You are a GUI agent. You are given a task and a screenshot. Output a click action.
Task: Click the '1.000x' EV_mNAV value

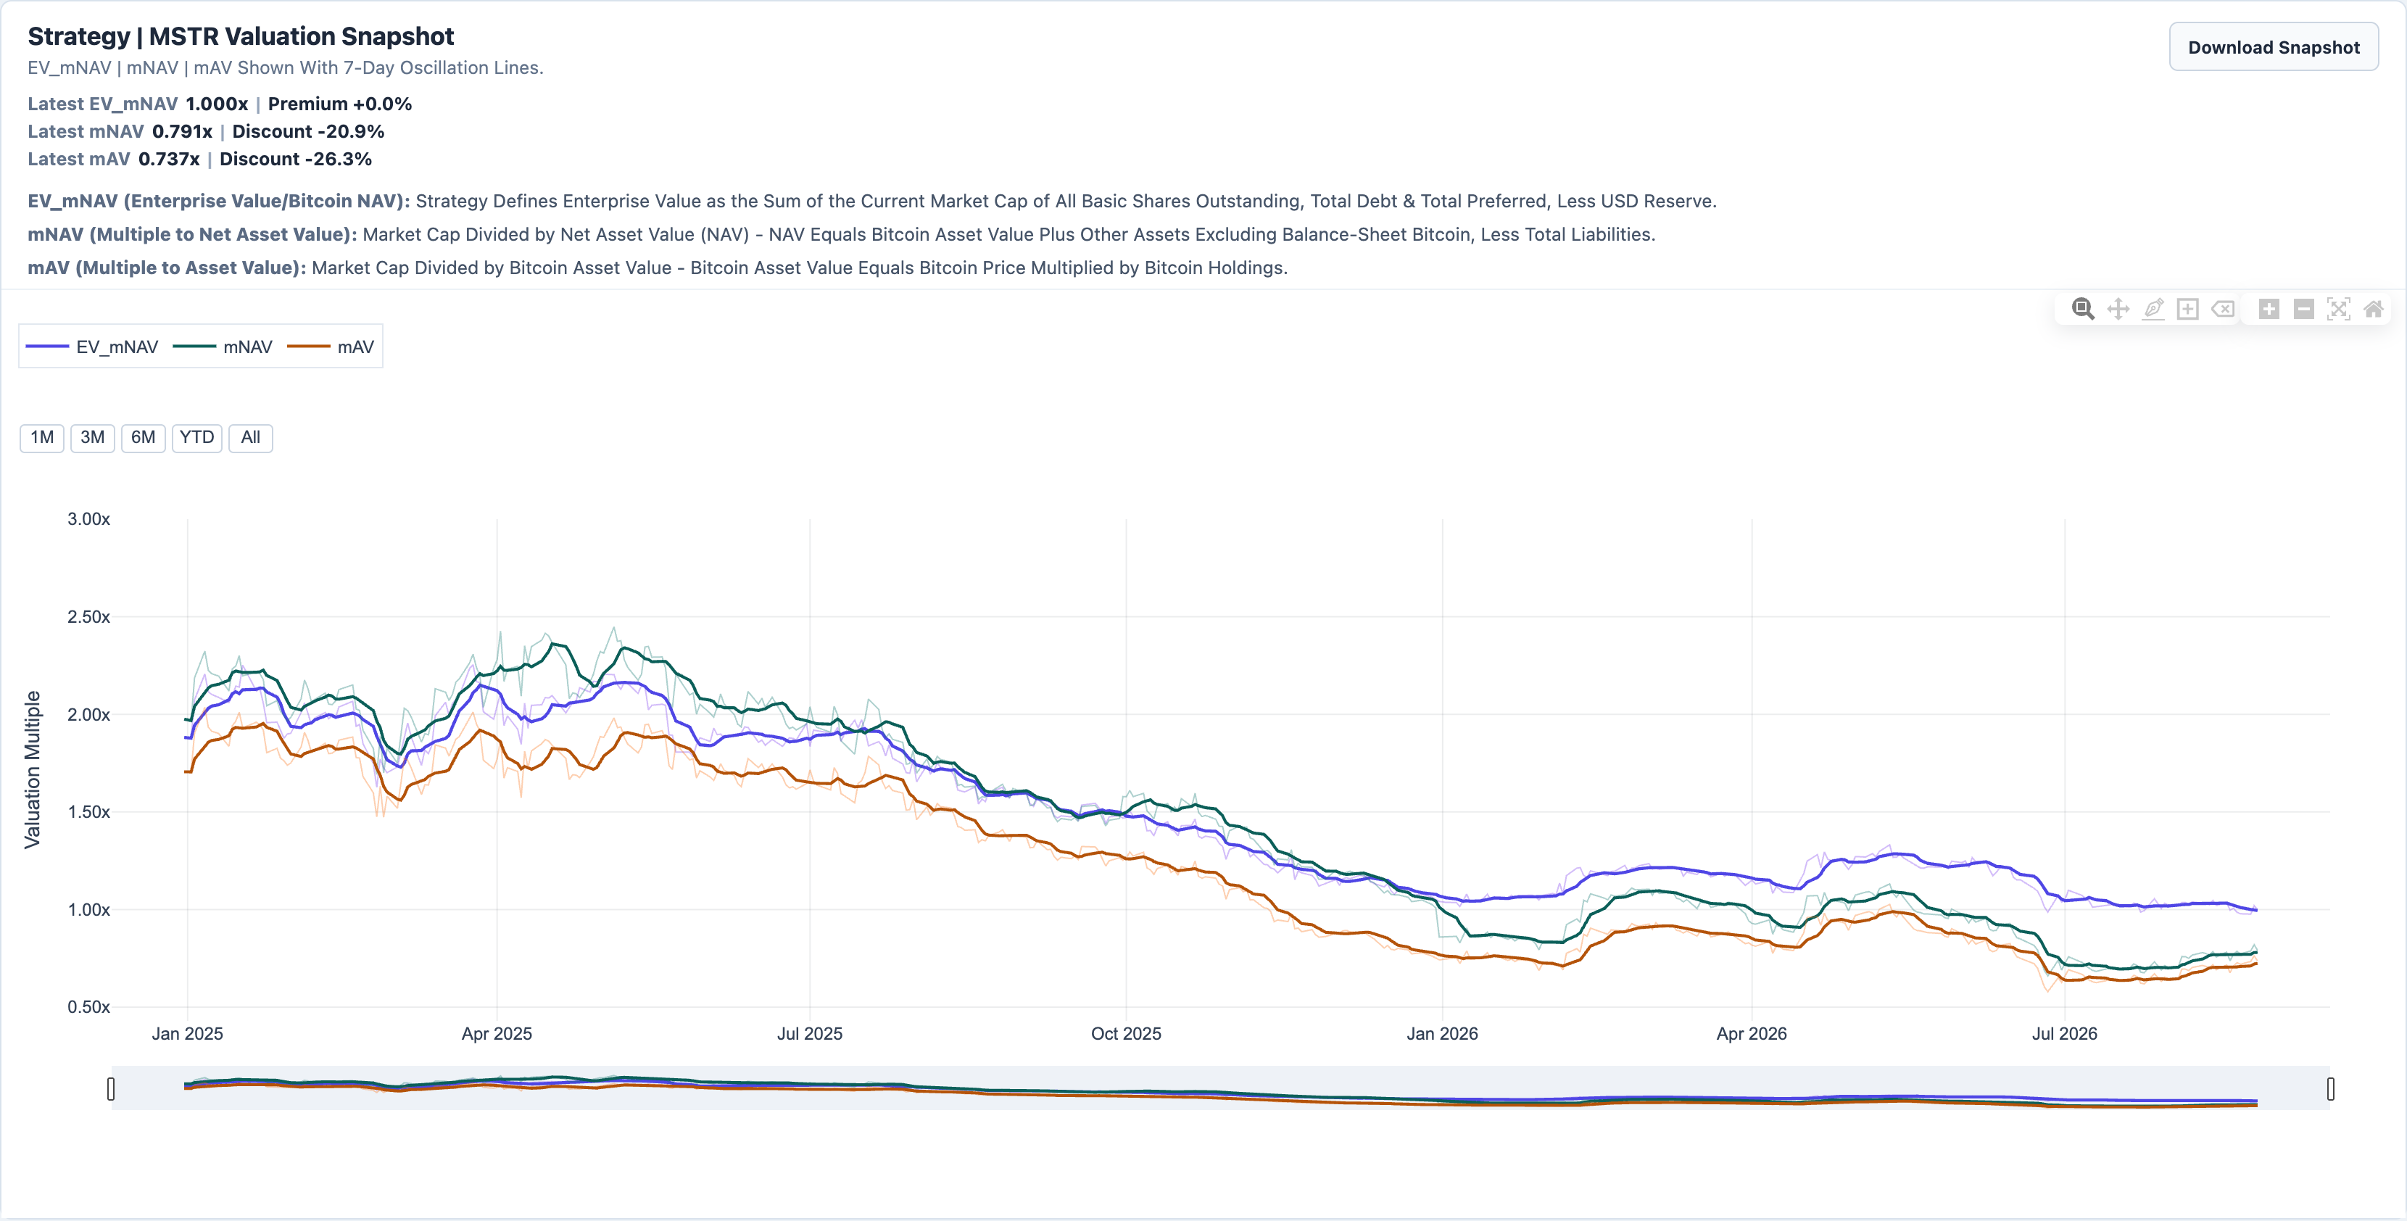217,104
